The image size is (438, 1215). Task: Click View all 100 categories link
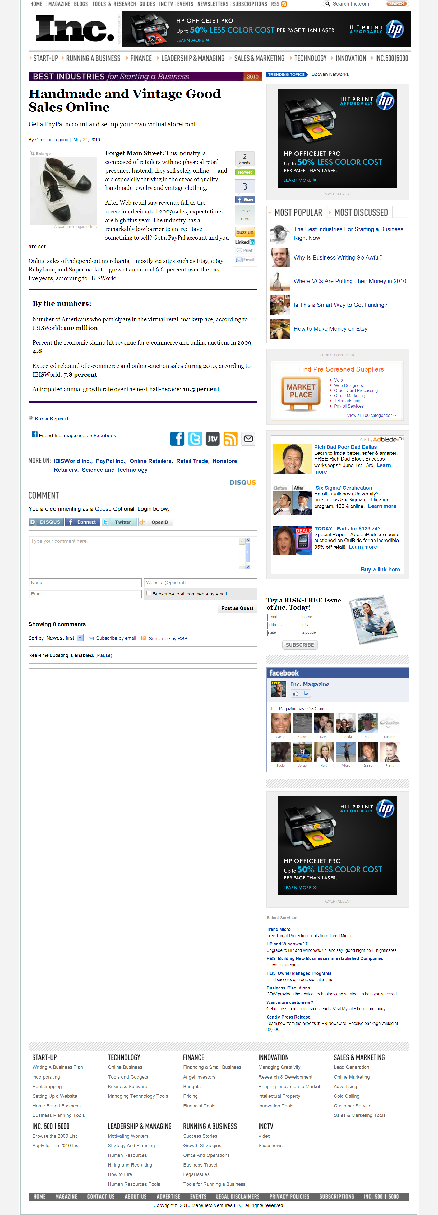click(x=371, y=416)
